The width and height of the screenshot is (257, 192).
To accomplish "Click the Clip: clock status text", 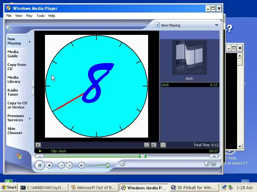I will (x=58, y=151).
